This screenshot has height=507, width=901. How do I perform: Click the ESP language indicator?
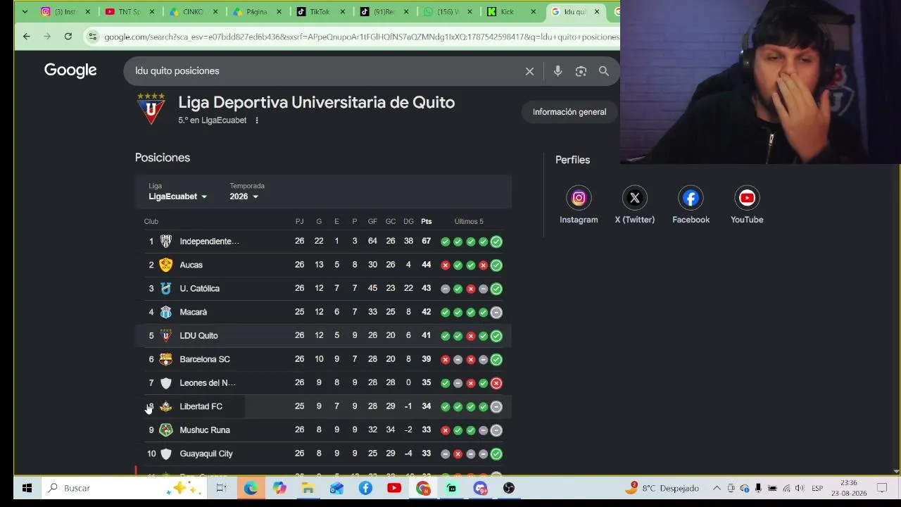point(817,488)
